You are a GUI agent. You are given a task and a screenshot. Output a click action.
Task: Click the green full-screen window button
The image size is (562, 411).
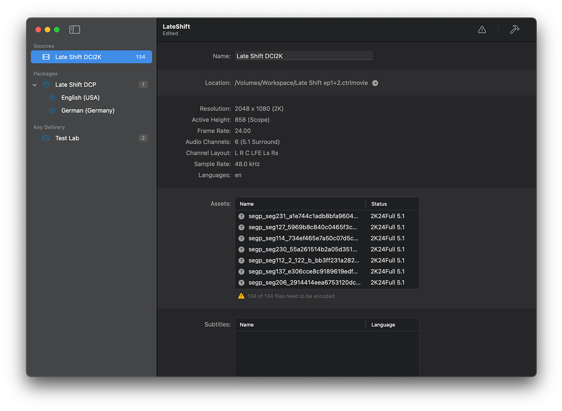(x=57, y=30)
